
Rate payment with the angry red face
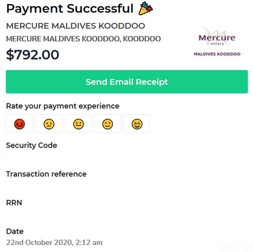(x=19, y=124)
